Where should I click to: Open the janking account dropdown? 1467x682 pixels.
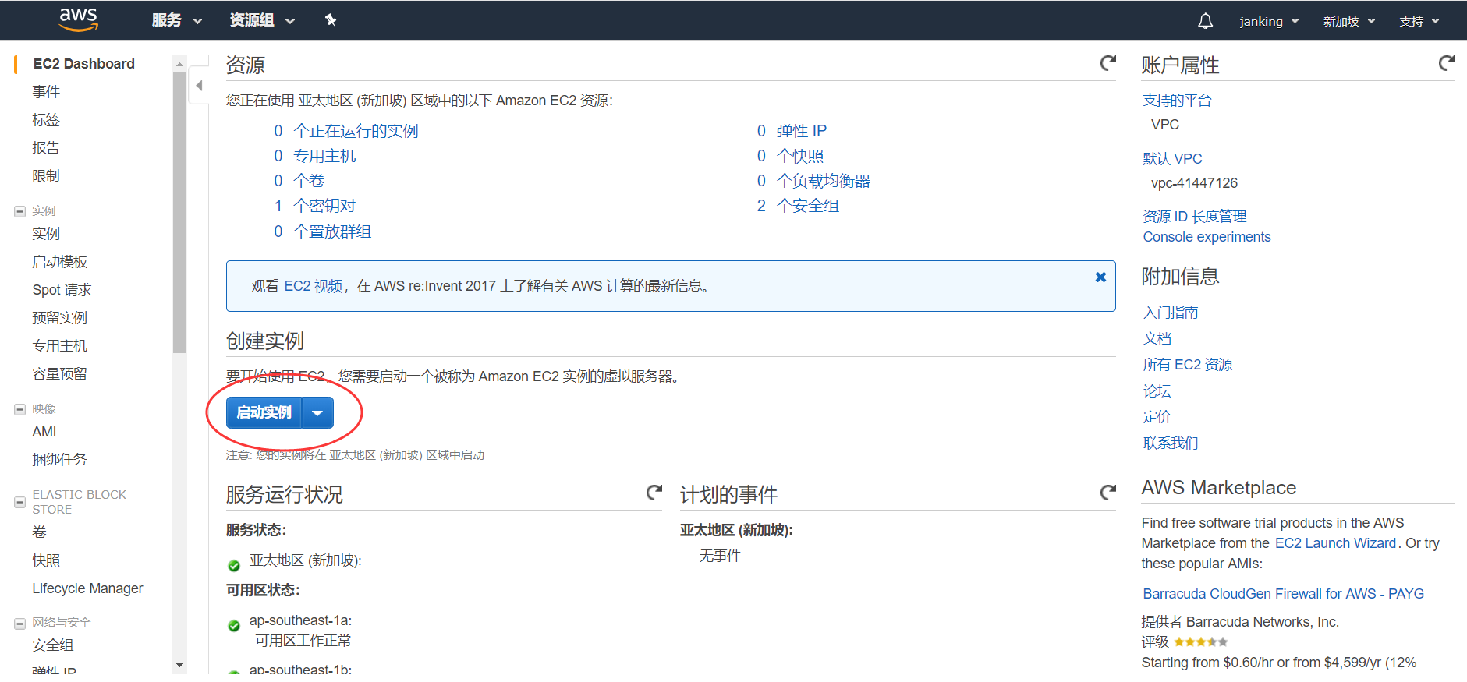[x=1269, y=22]
